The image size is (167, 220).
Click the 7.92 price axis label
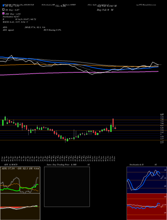[x=162, y=119]
